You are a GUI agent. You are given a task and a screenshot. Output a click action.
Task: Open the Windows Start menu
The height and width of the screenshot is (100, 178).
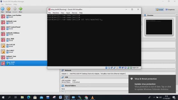click(3, 97)
